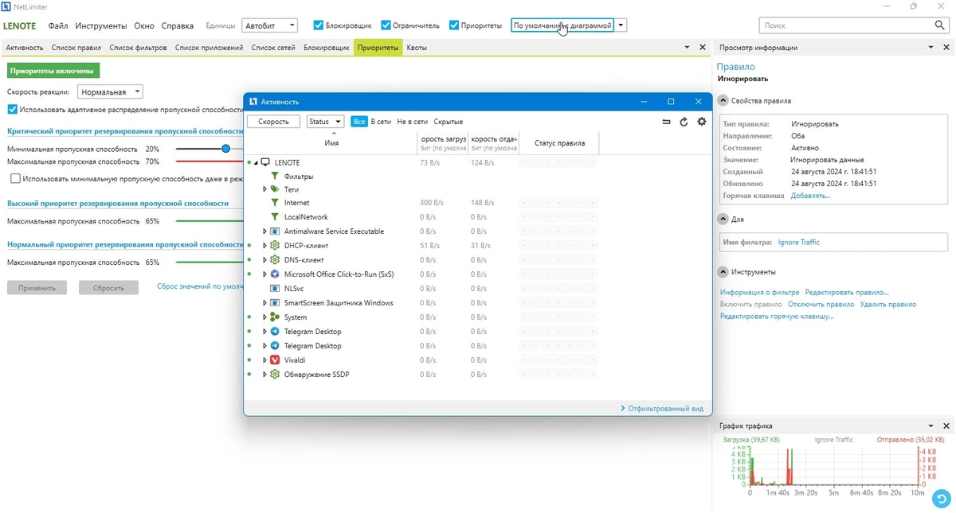Click the Microsoft Office Click-to-Run app icon

pyautogui.click(x=275, y=274)
